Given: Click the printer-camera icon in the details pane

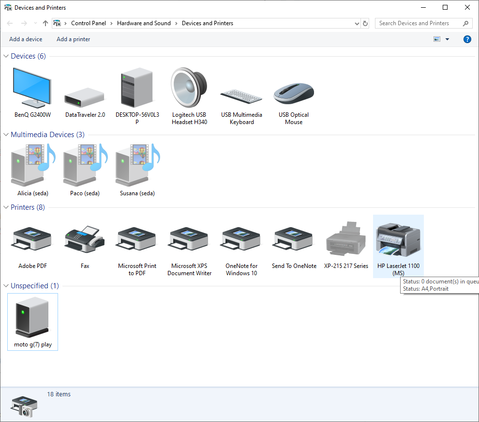Looking at the screenshot, I should point(24,406).
